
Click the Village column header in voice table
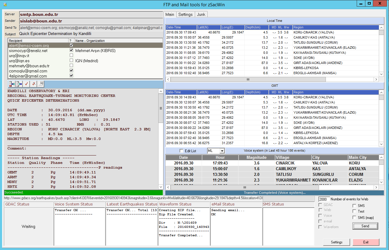click(x=293, y=157)
